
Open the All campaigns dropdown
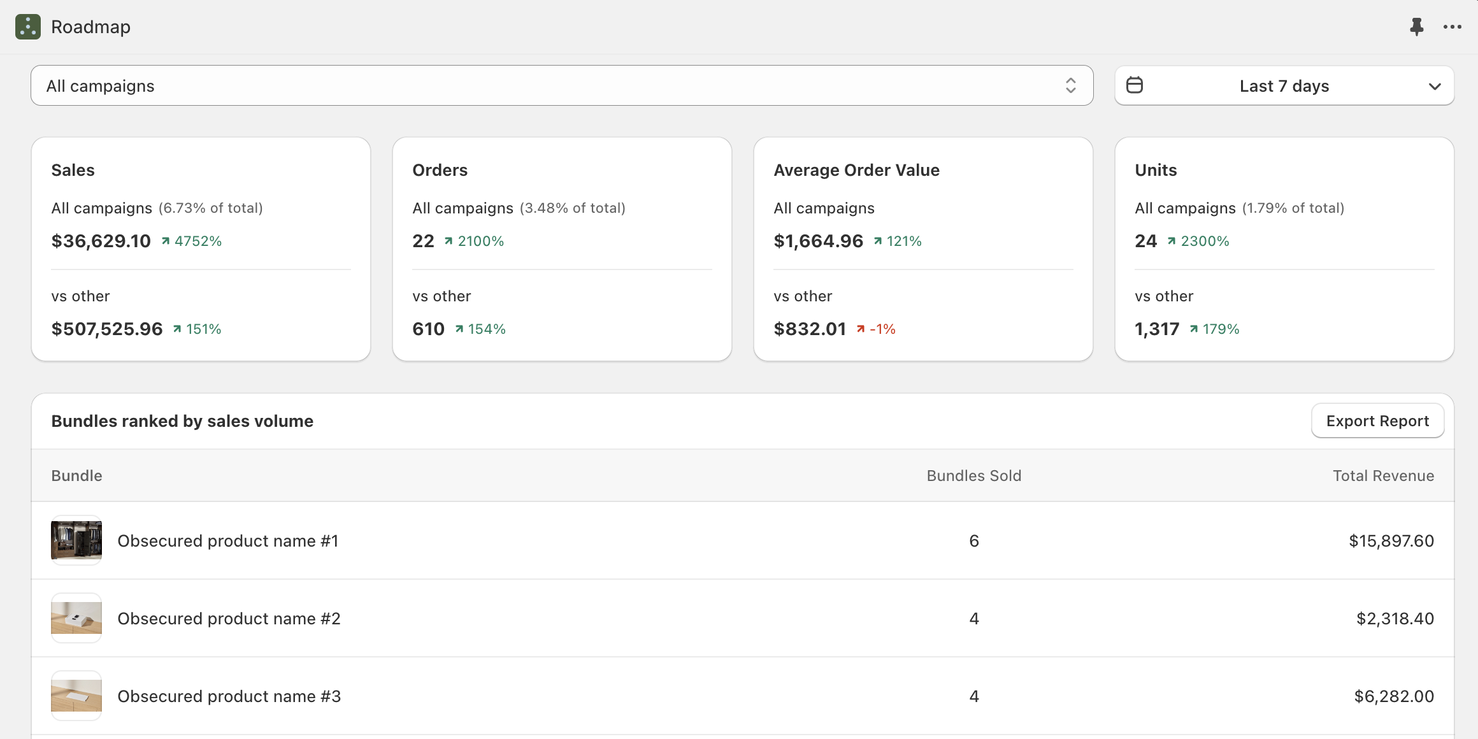(x=561, y=85)
